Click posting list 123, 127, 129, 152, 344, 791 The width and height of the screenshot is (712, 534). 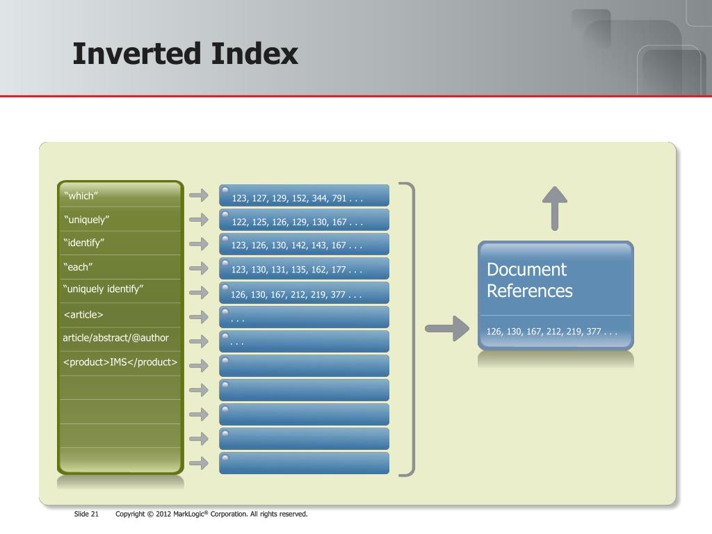pos(304,195)
